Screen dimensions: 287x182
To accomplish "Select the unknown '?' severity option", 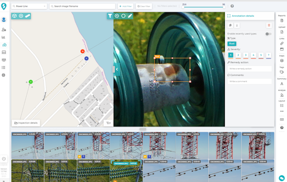I will pos(268,55).
